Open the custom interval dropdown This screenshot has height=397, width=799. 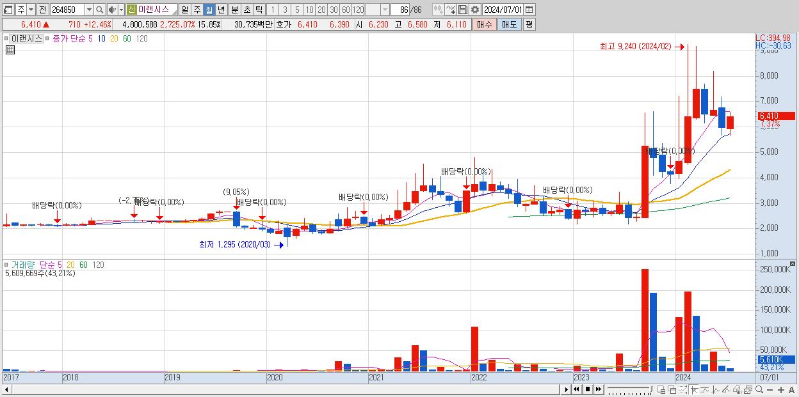point(385,10)
